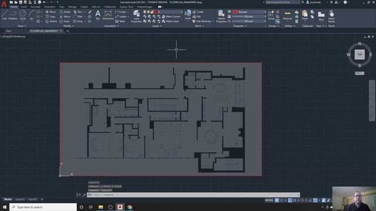Click the N direction on the ViewCube compass
This screenshot has height=211, width=376.
click(360, 43)
